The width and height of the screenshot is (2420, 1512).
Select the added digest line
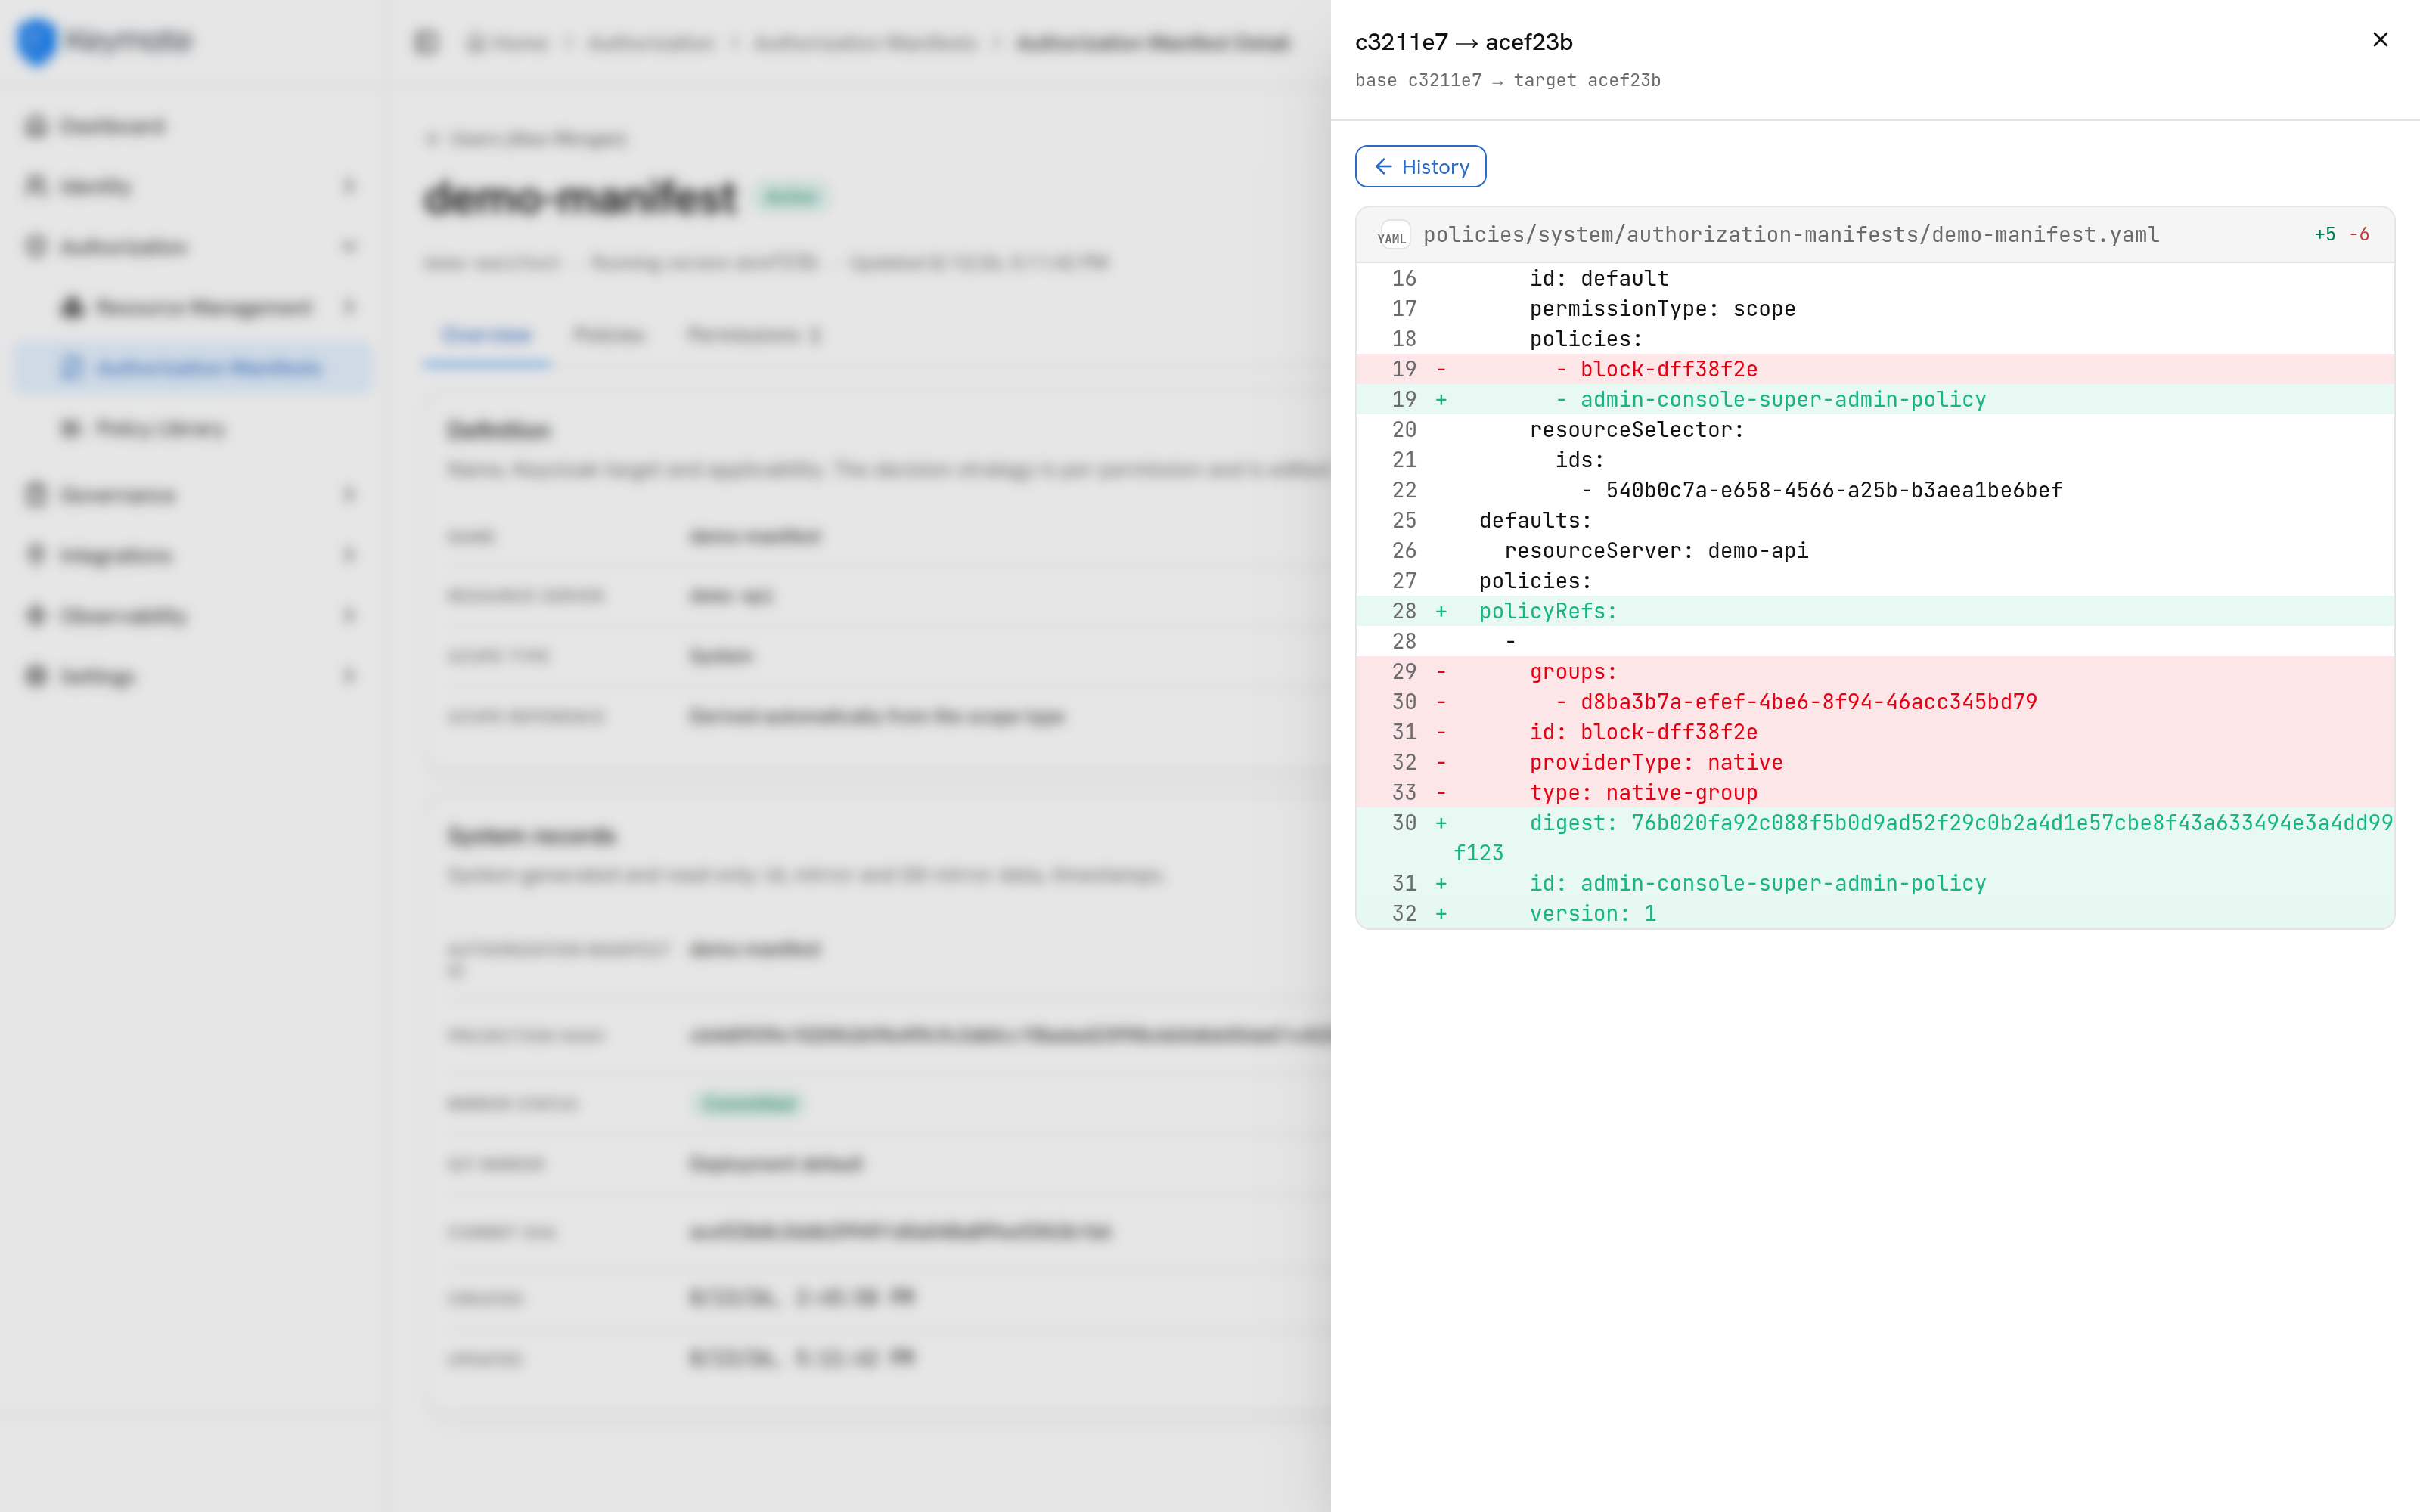(x=1875, y=837)
